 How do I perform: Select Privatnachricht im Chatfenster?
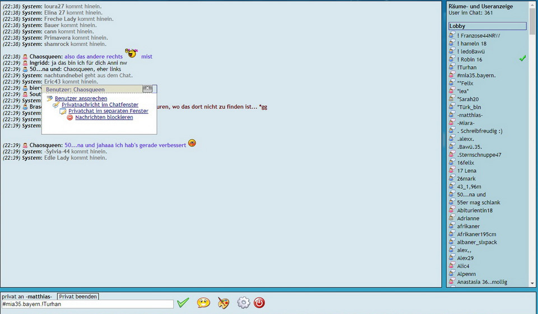tap(100, 105)
